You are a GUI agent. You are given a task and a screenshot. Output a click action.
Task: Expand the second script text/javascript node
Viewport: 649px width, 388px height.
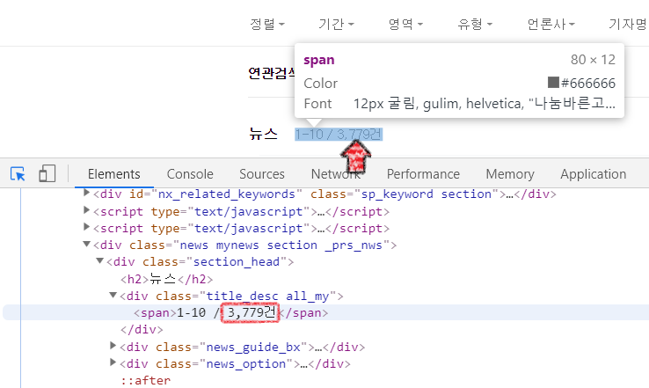pyautogui.click(x=86, y=227)
